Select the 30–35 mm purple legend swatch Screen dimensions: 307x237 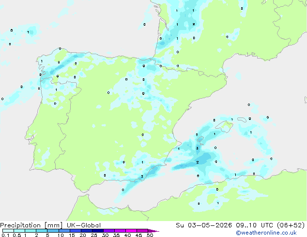pos(109,231)
